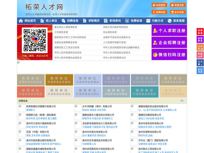
Task: Open the 客服QQ号 floating sidebar button
Action: (200, 55)
